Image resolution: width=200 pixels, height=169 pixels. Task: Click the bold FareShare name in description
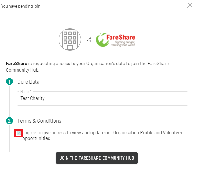pos(17,64)
